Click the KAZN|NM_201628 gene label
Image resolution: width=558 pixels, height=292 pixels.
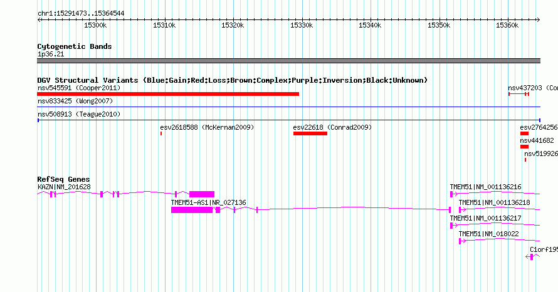tap(64, 187)
